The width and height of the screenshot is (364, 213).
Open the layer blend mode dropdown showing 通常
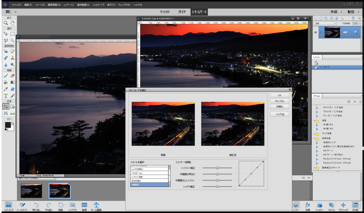tap(325, 23)
